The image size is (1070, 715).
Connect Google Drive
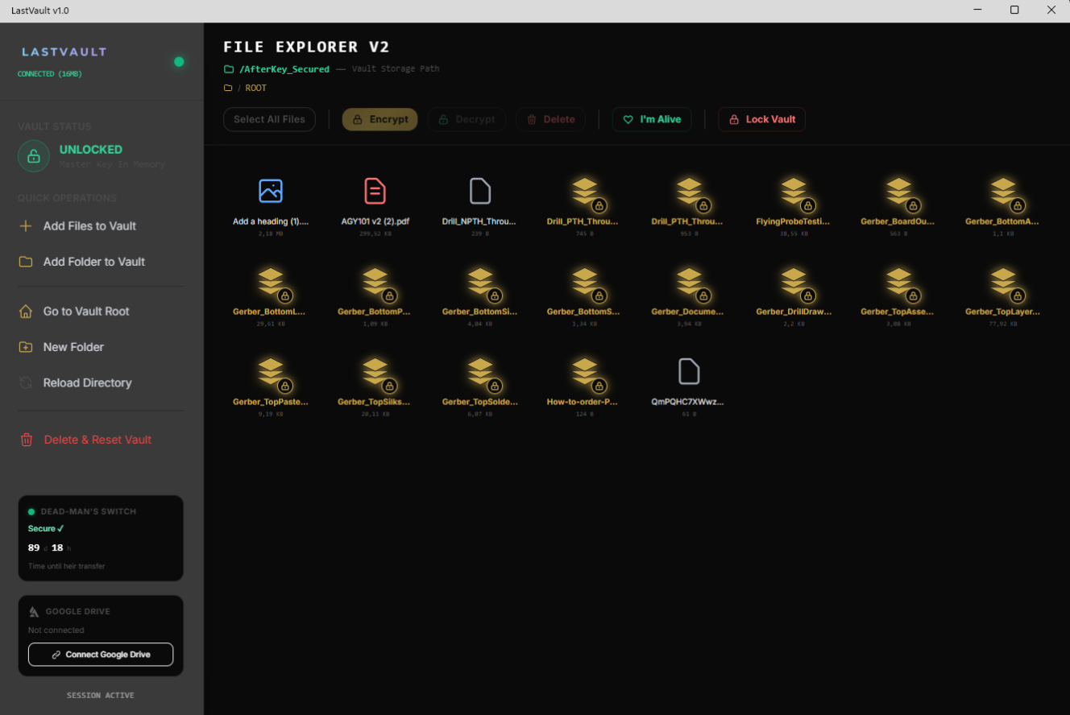(x=101, y=655)
